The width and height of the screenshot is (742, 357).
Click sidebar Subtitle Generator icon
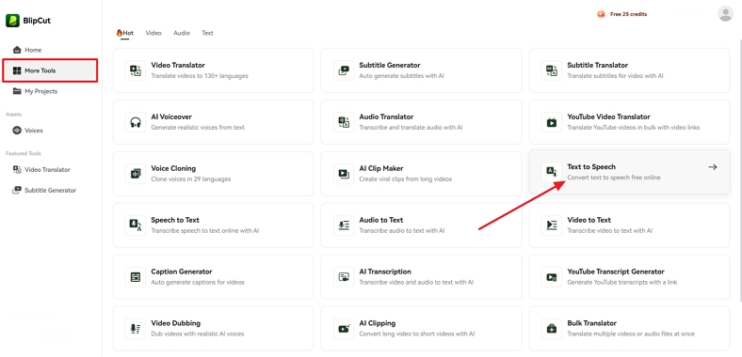tap(17, 191)
